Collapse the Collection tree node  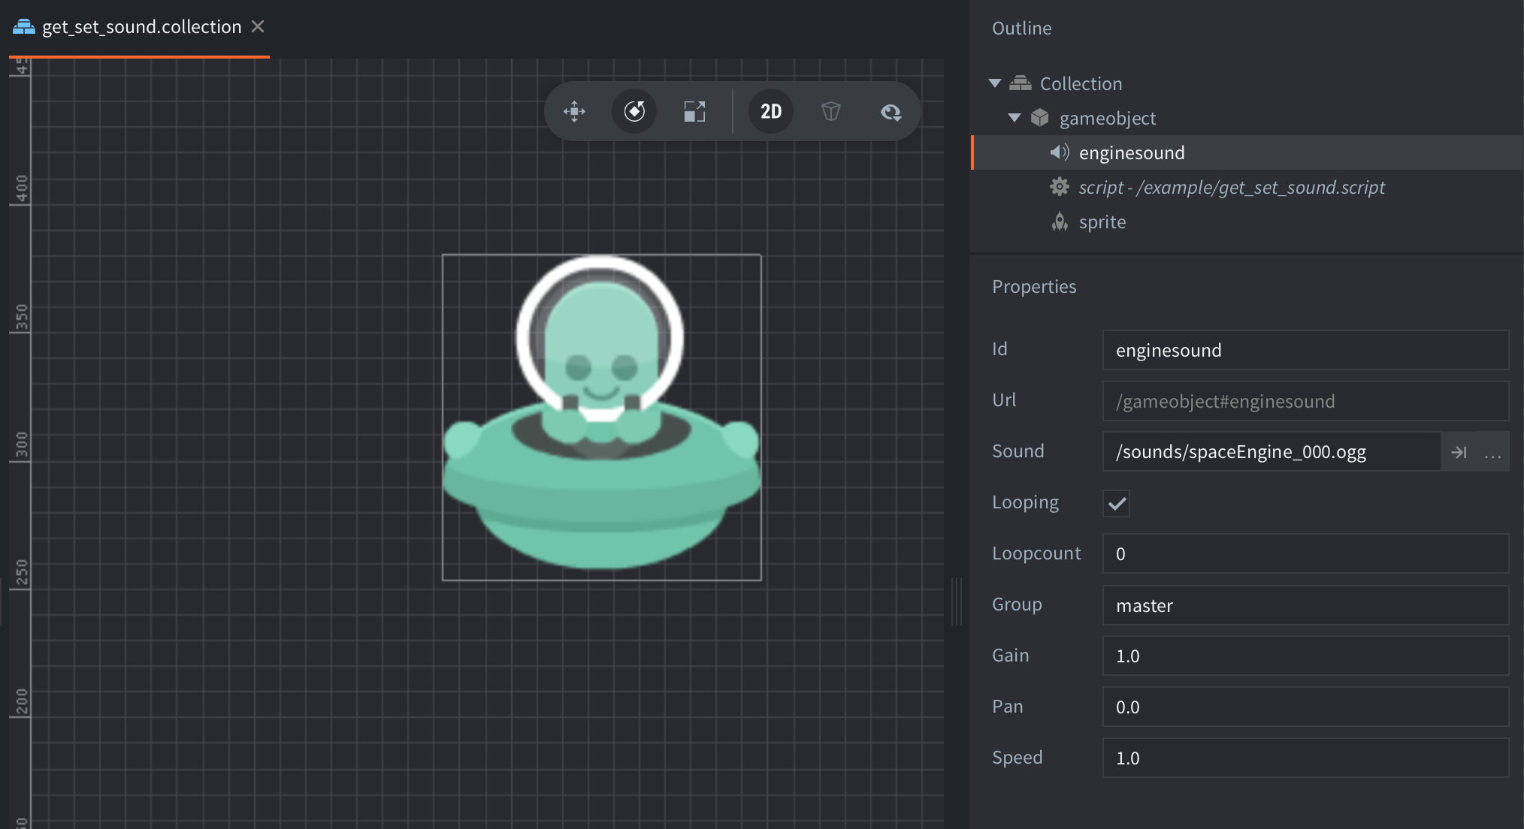[x=995, y=83]
